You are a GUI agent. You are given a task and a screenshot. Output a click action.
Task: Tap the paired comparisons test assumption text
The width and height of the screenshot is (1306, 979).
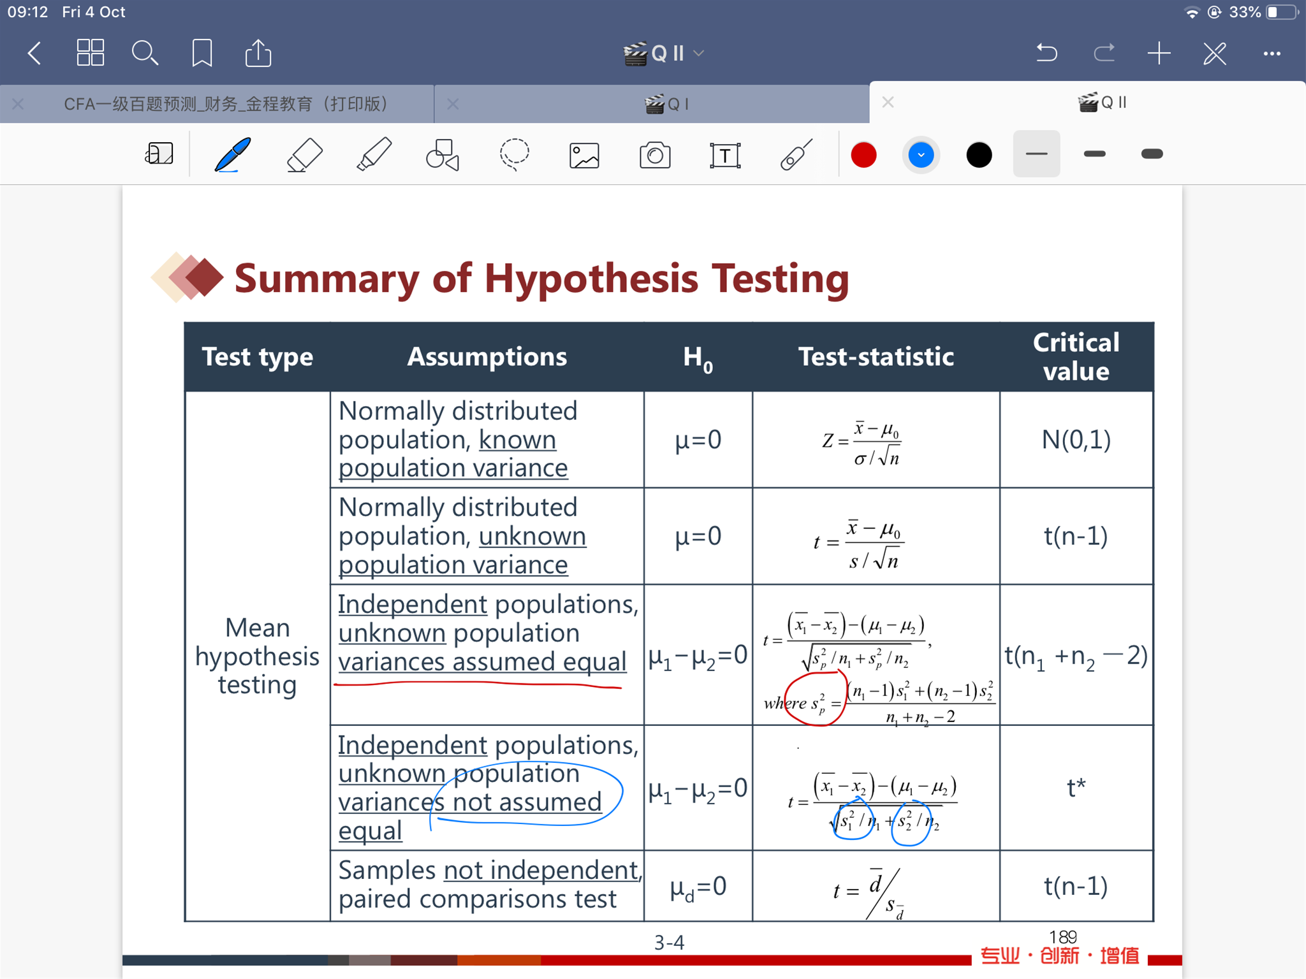coord(478,899)
